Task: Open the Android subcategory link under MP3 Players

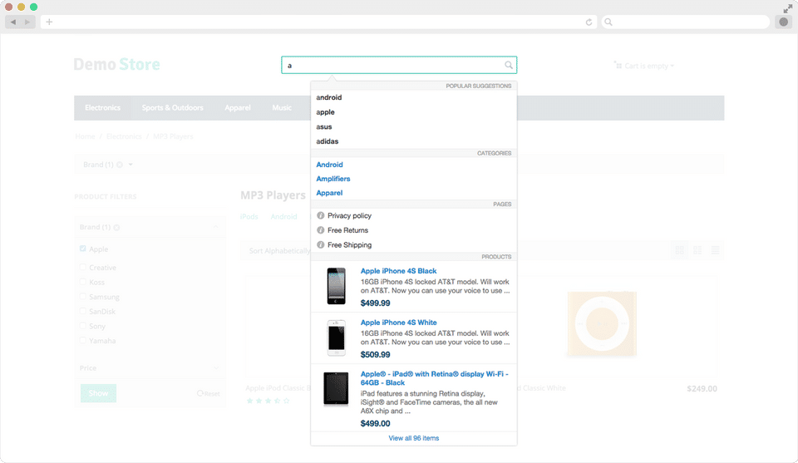Action: tap(283, 216)
